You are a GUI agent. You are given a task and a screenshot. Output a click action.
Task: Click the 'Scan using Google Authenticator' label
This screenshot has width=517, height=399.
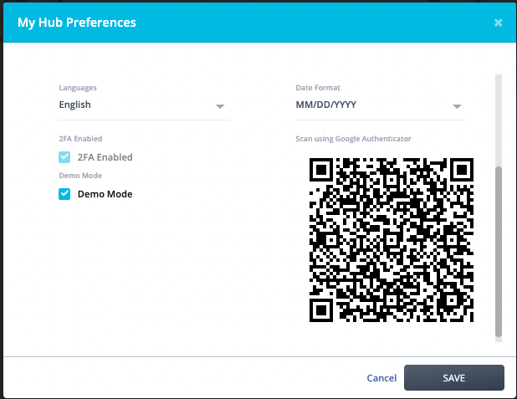353,139
